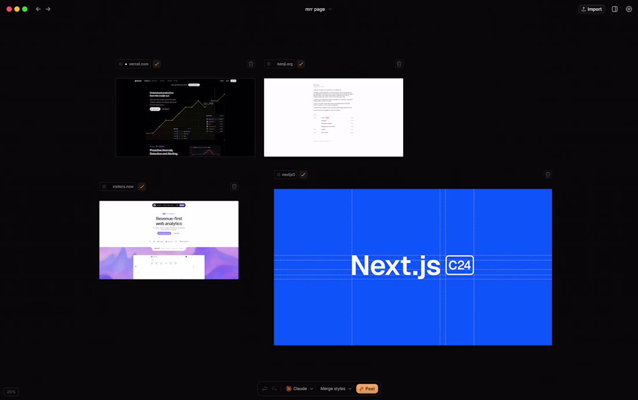Click the 20% zoom level indicator
The height and width of the screenshot is (400, 638).
[12, 392]
